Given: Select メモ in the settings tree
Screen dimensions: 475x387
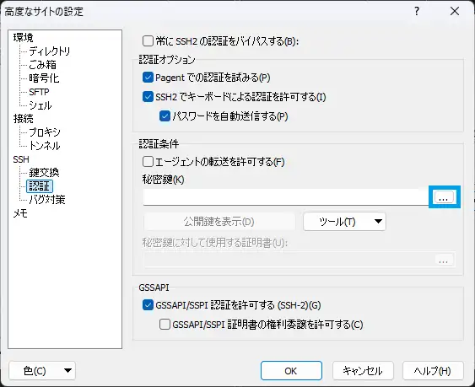Looking at the screenshot, I should point(20,213).
